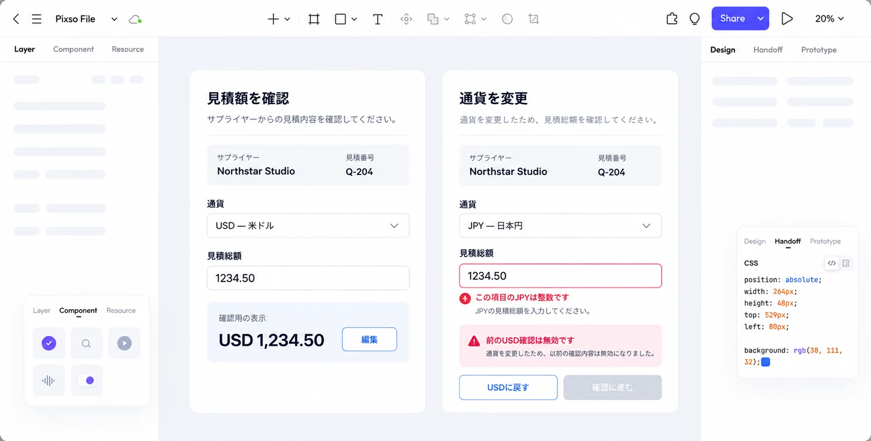Image resolution: width=871 pixels, height=441 pixels.
Task: Click the USDに戻す button
Action: [508, 388]
